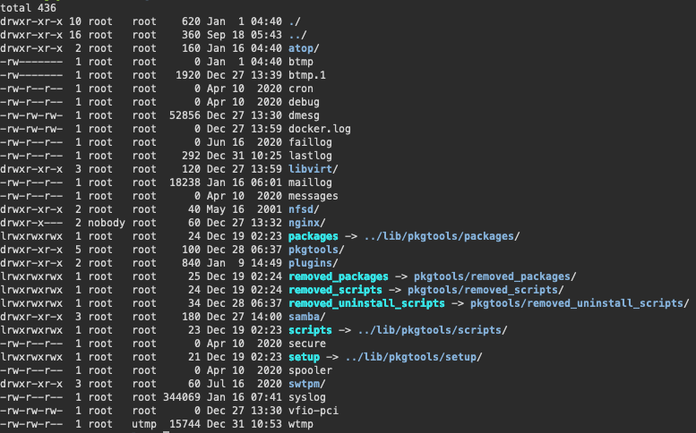
Task: Click the 1920 size of btmp.1
Action: click(188, 75)
